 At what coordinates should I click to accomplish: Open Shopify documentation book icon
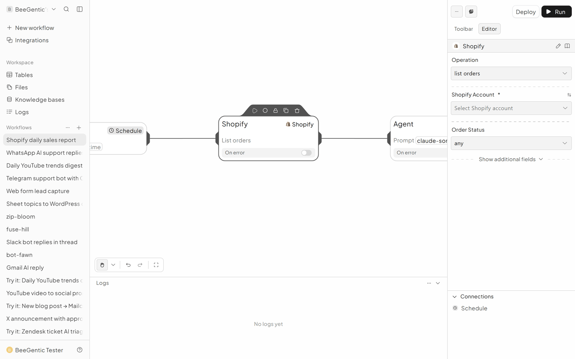(x=567, y=46)
